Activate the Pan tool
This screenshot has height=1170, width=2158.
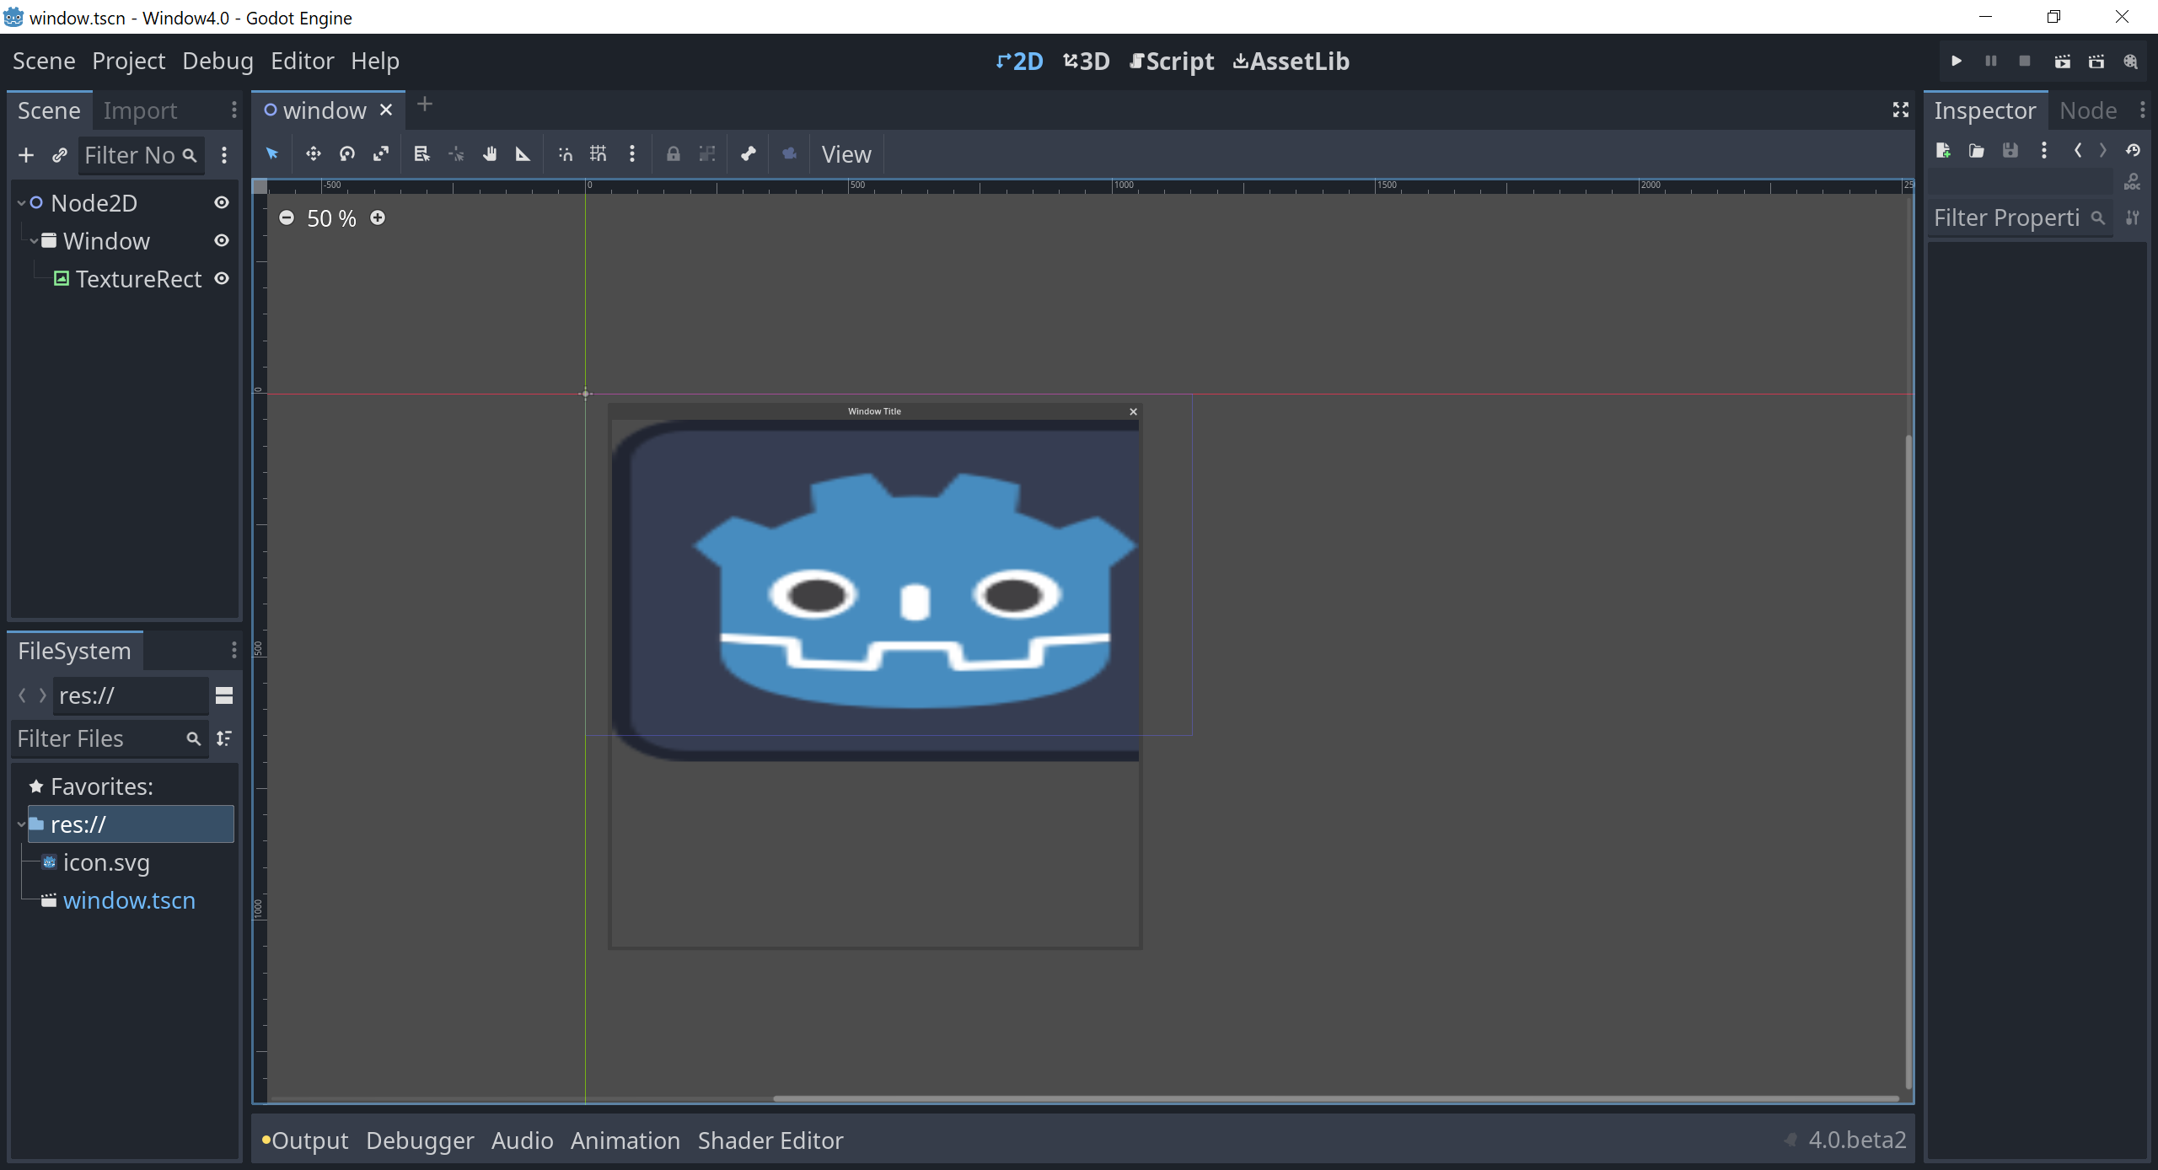490,154
